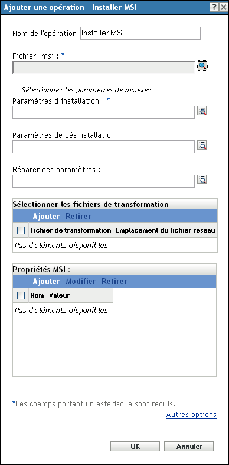Click Retirer in the transformation files toolbar

[x=78, y=216]
